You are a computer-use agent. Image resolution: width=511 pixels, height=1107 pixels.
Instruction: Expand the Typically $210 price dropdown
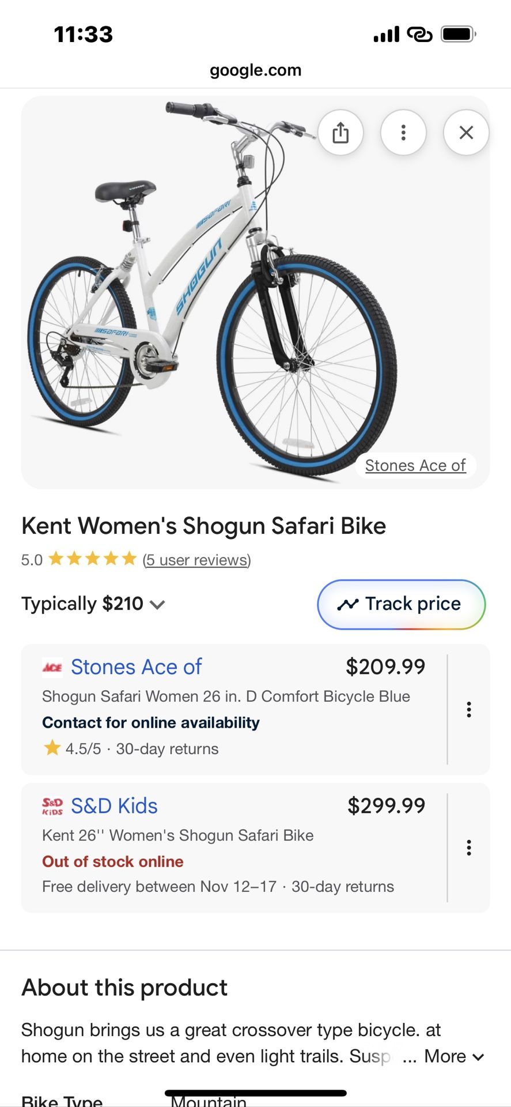[x=157, y=605]
